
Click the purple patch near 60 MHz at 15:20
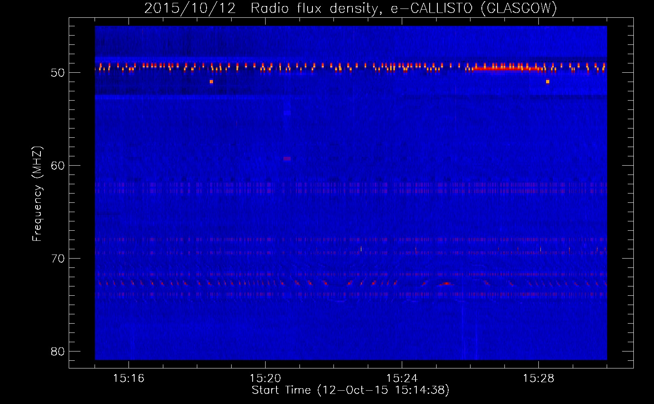tap(287, 159)
